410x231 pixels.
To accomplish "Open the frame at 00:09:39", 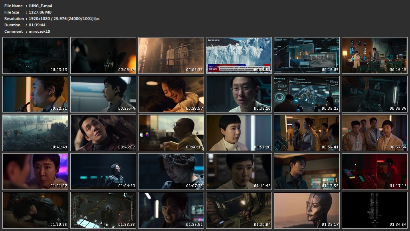I will [x=171, y=55].
